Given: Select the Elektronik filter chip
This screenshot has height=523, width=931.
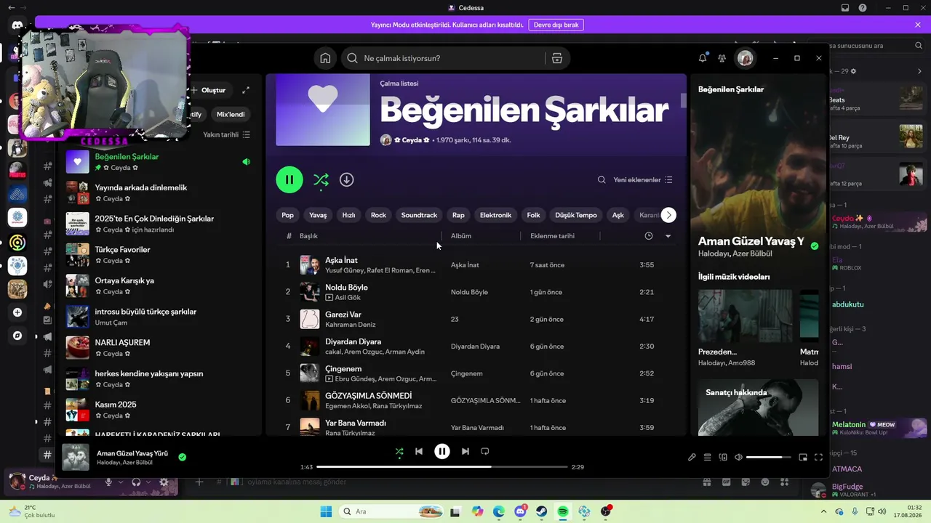Looking at the screenshot, I should pos(495,215).
